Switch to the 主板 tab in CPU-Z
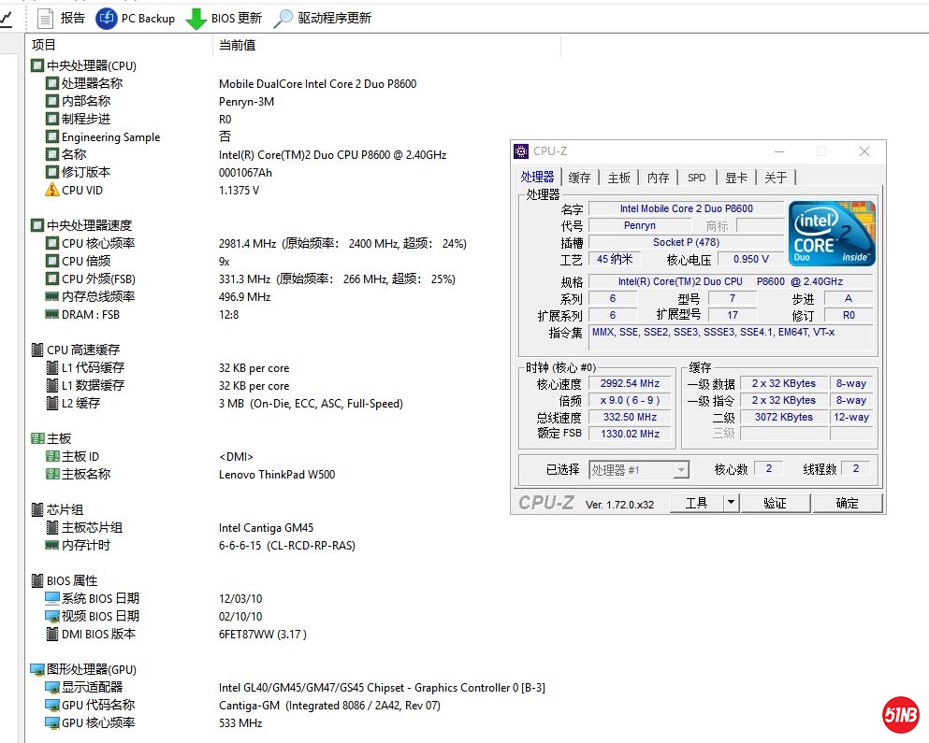Image resolution: width=929 pixels, height=743 pixels. coord(618,178)
